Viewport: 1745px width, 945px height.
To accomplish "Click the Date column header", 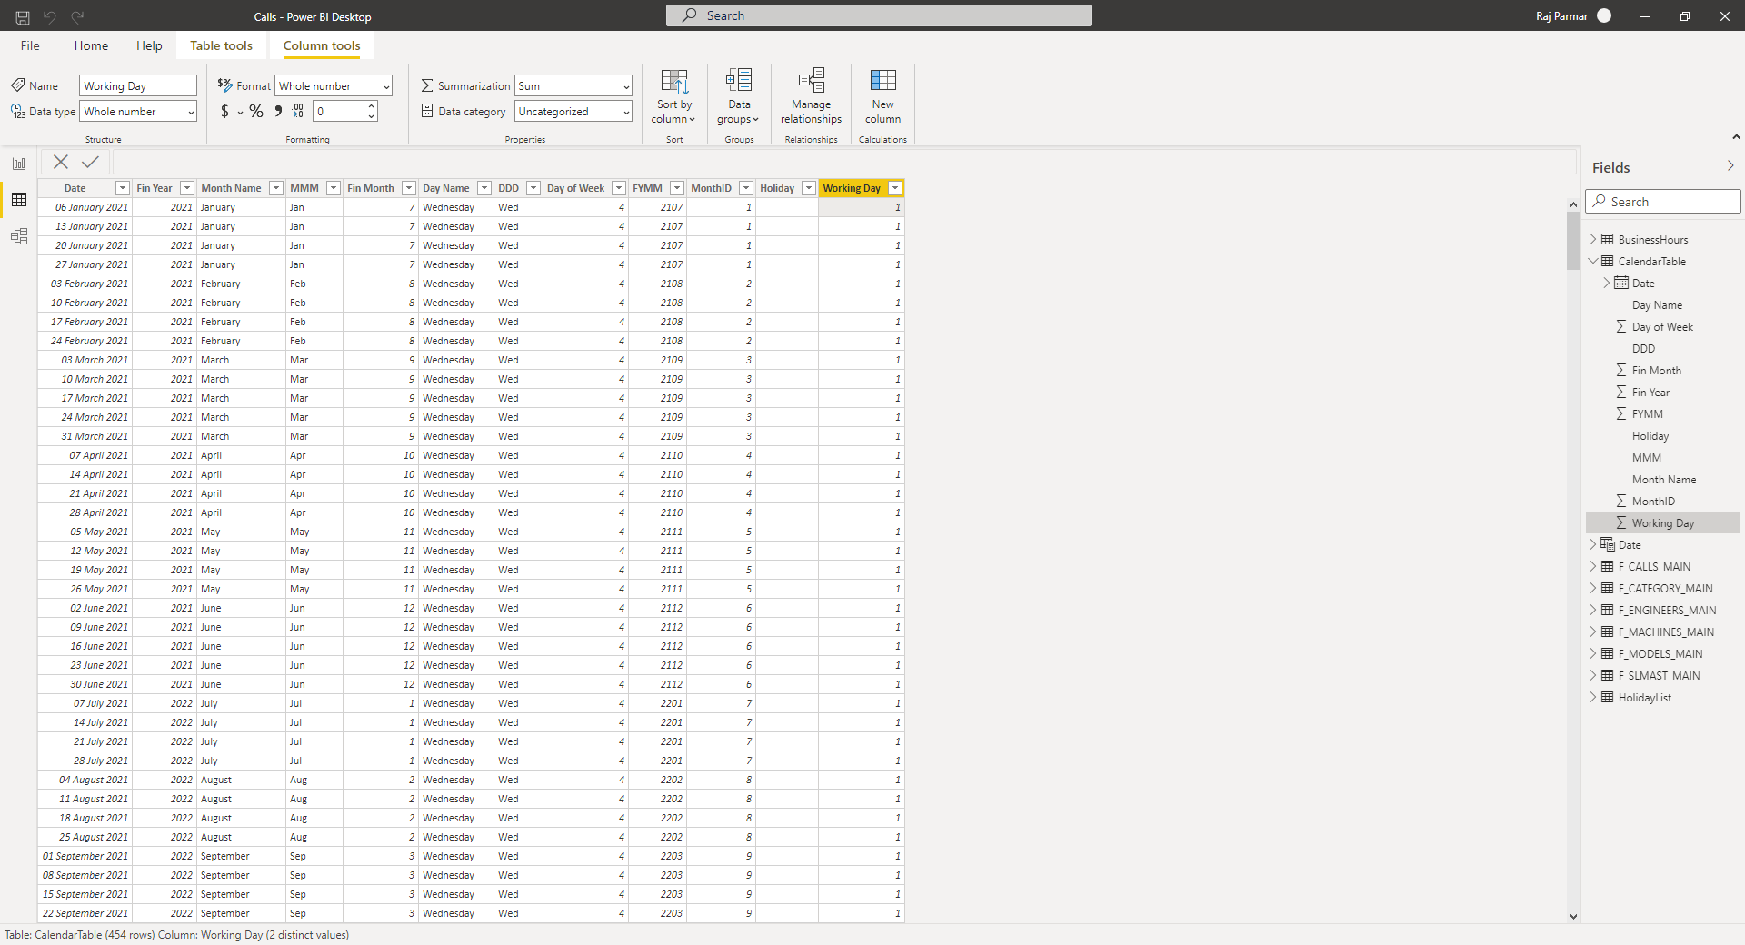I will (x=75, y=188).
